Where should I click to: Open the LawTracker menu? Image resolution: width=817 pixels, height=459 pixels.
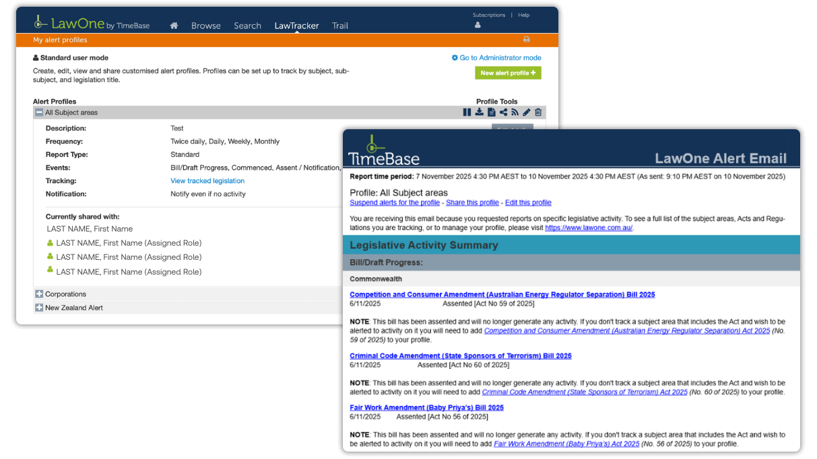pos(296,26)
